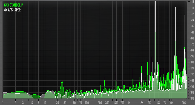Click the -24 dB level label
Viewport: 195px width, 105px height.
pos(192,20)
